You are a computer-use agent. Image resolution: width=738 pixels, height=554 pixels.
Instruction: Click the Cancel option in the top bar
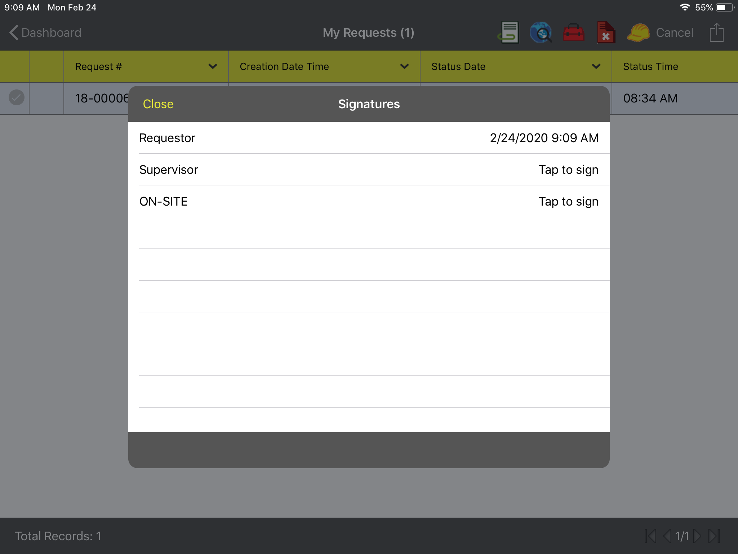(x=674, y=32)
